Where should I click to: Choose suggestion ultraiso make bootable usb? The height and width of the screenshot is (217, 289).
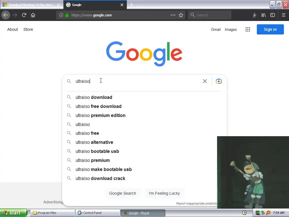pos(140,170)
